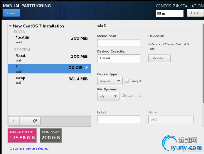Click the Done button
204x154 pixels.
(x=11, y=13)
